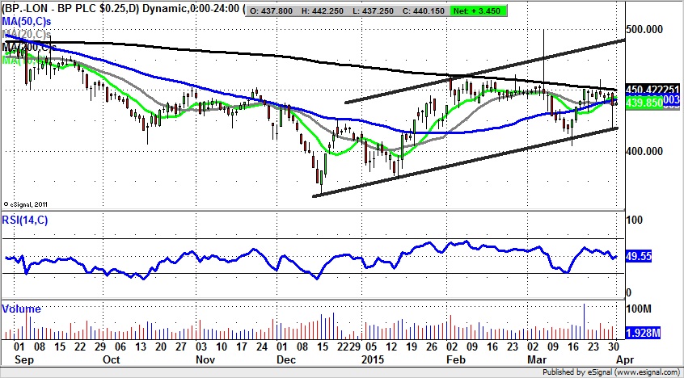Click the 500.000 price axis label
Viewport: 684px width, 378px height.
click(648, 29)
